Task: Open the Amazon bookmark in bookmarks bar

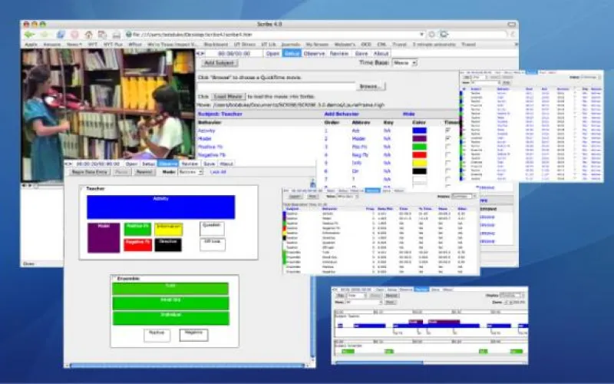Action: pyautogui.click(x=51, y=45)
